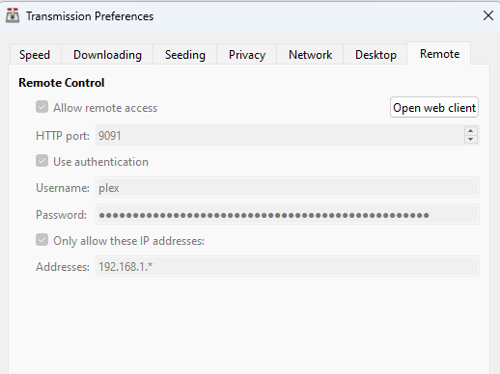Click the Transmission app icon in title bar
This screenshot has width=500, height=374.
coord(13,15)
